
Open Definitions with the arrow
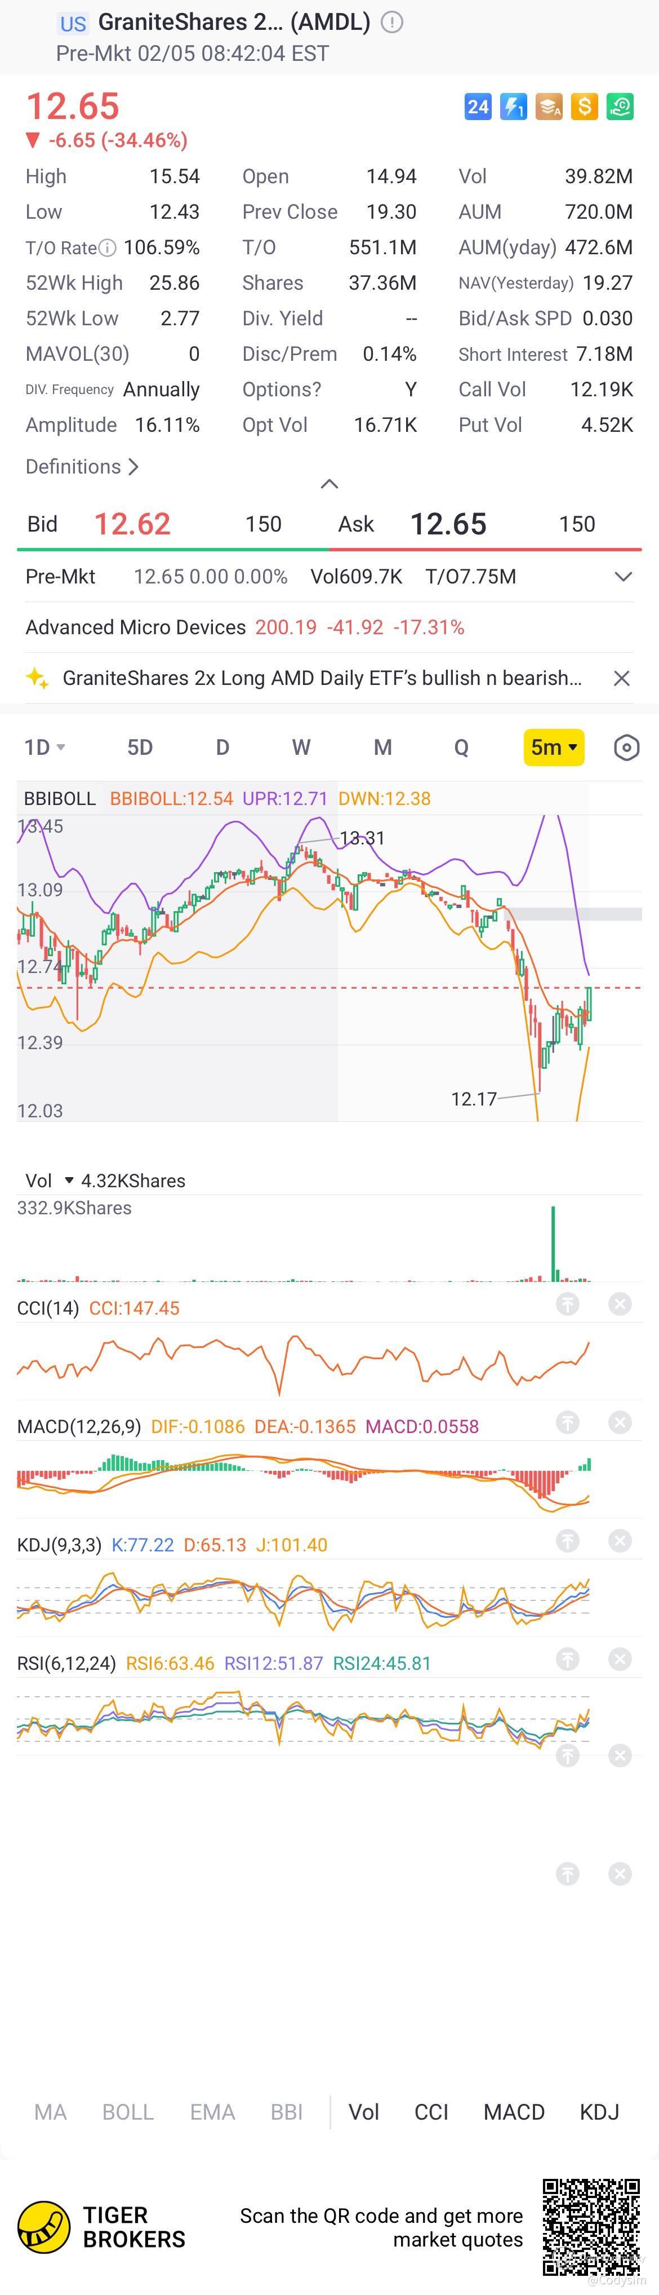pyautogui.click(x=83, y=467)
